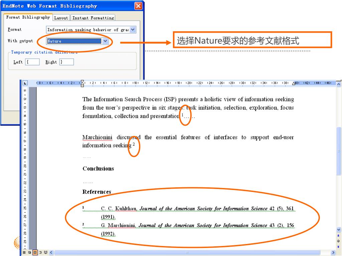Close the EndNote Web Format Bibliography dialog
Image resolution: width=342 pixels, height=256 pixels.
(x=138, y=6)
